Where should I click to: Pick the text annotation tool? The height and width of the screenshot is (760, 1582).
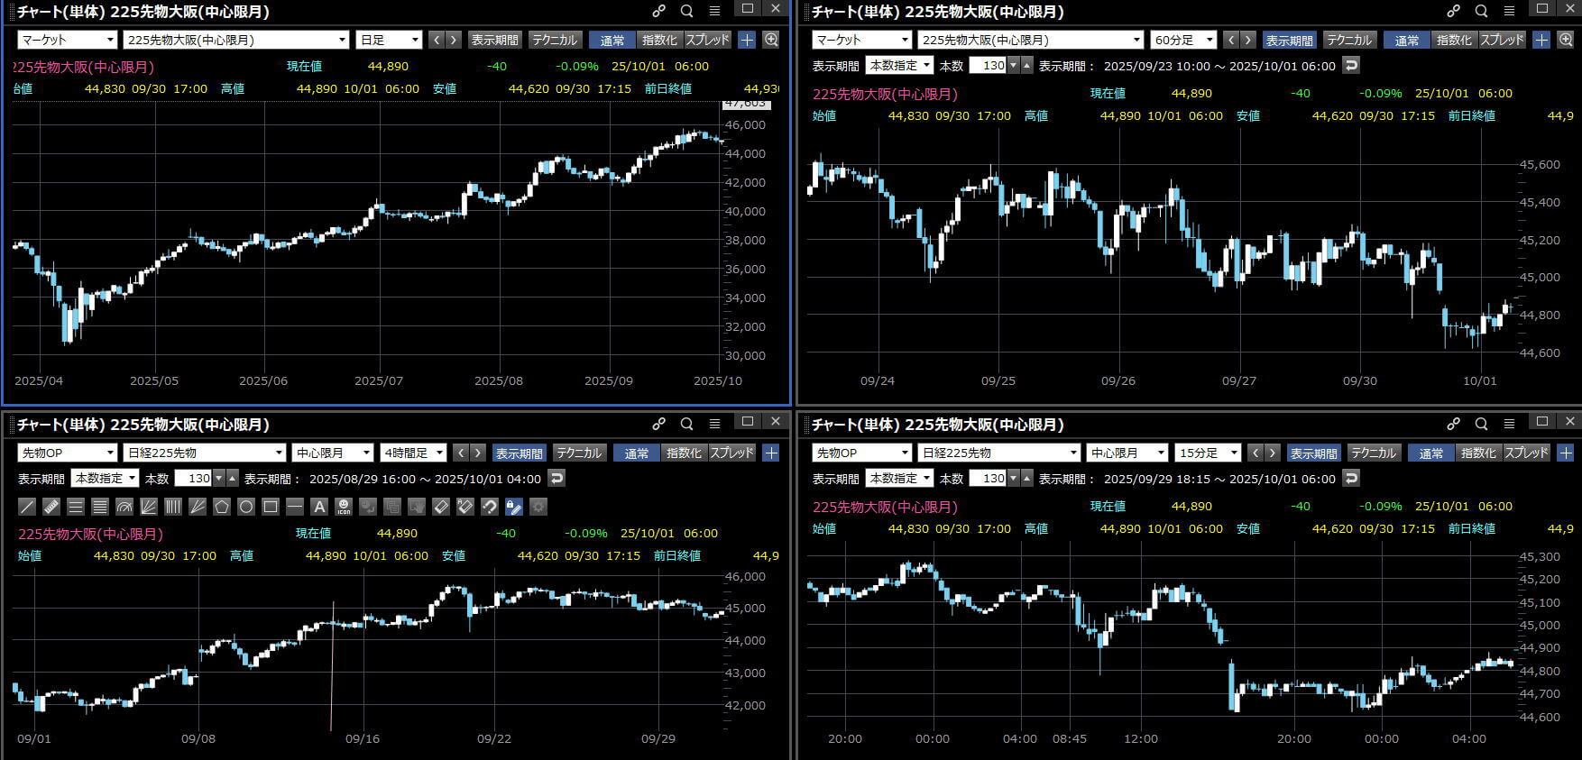click(x=318, y=507)
